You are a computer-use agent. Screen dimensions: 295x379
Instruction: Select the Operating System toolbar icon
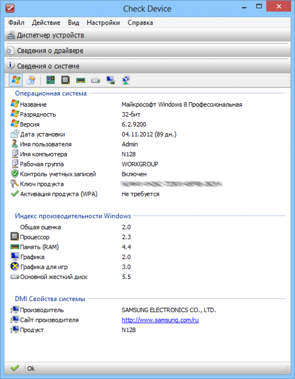click(x=16, y=80)
